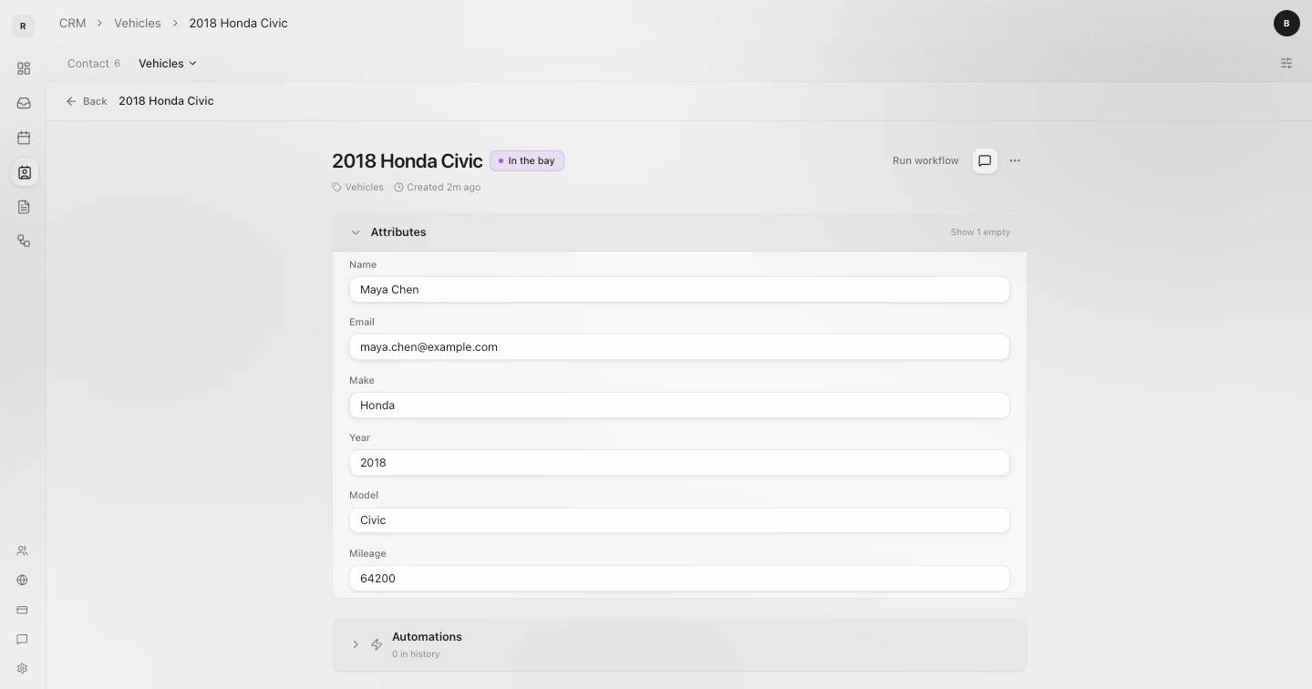The height and width of the screenshot is (689, 1312).
Task: Select the contacts CRM sidebar icon
Action: pyautogui.click(x=24, y=172)
